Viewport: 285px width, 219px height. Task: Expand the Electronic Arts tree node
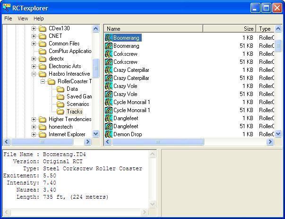point(34,66)
